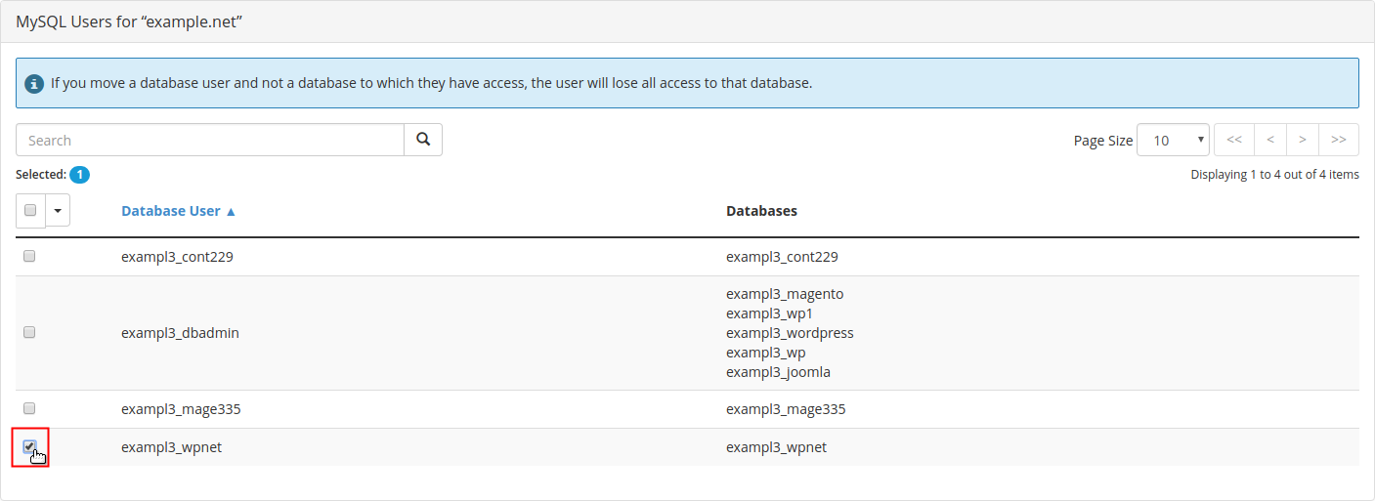The image size is (1375, 501).
Task: Sort by the Database User column header
Action: (x=171, y=211)
